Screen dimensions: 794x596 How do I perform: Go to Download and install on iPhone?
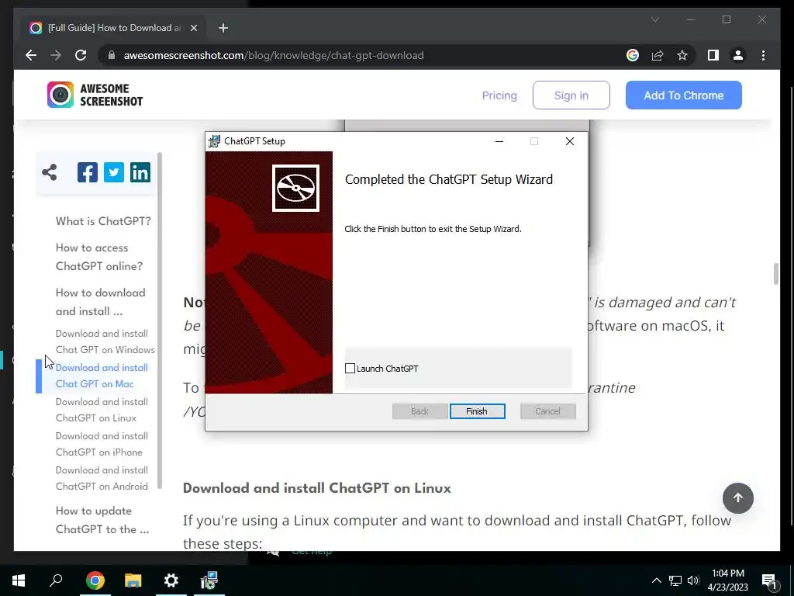[x=102, y=444]
